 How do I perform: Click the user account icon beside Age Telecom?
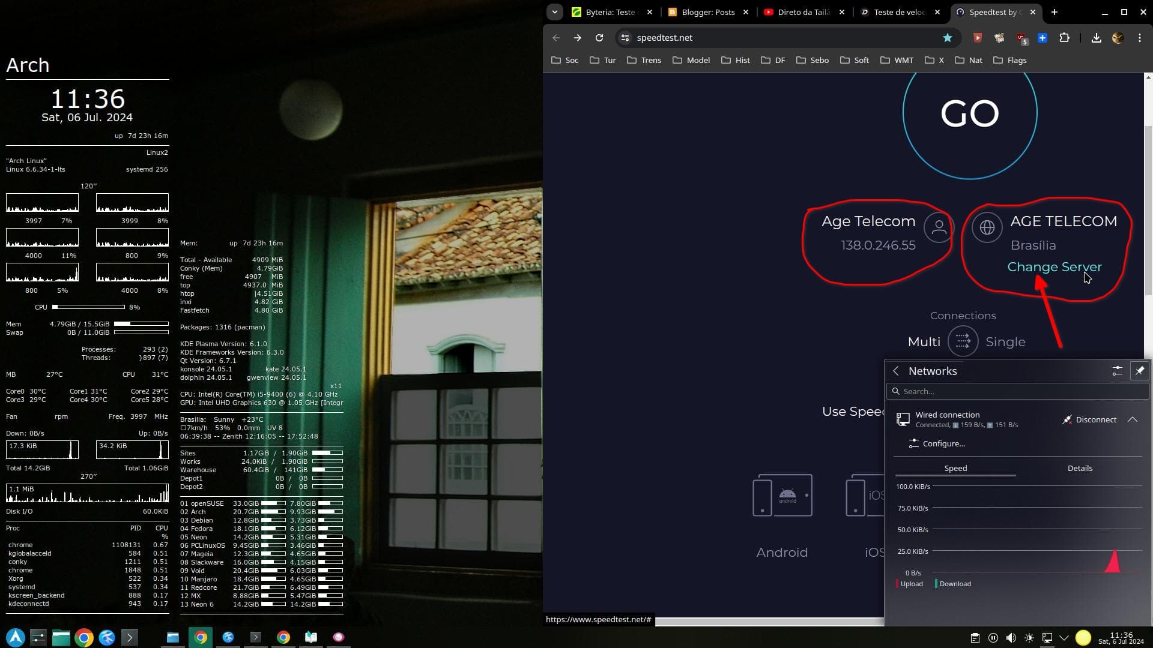pos(939,228)
